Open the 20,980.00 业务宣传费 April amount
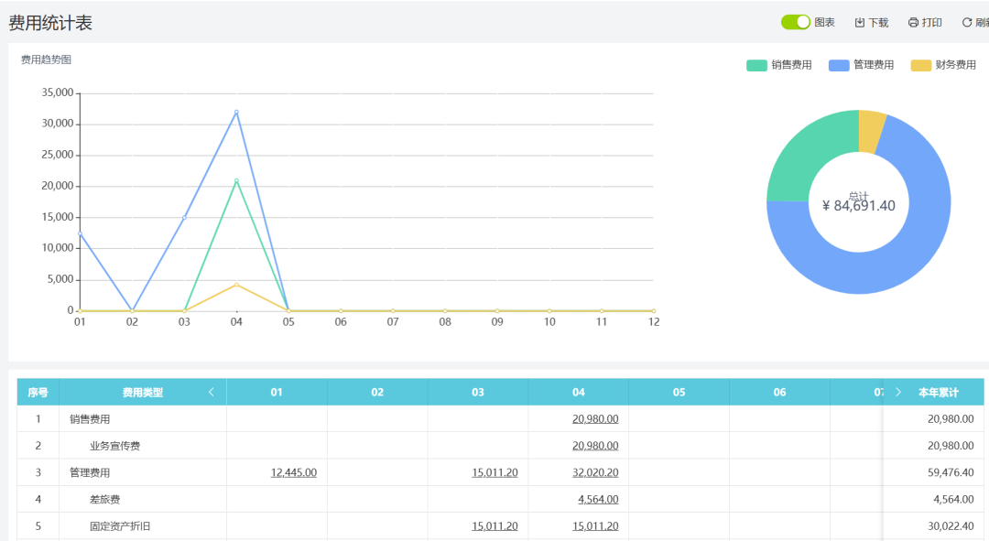Image resolution: width=989 pixels, height=541 pixels. pyautogui.click(x=595, y=446)
